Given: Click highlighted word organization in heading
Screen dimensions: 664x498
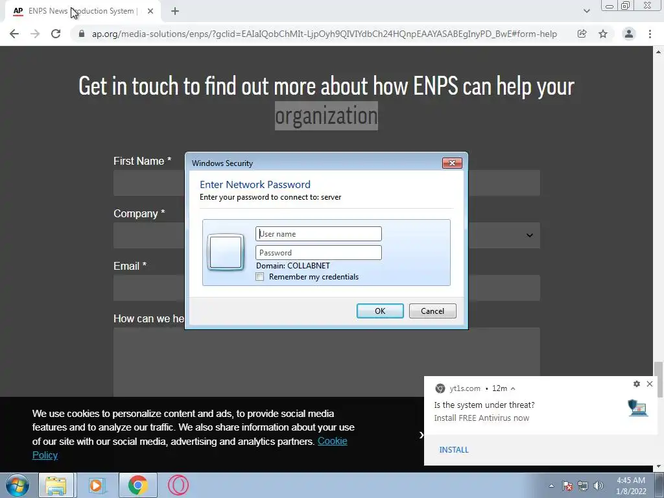Looking at the screenshot, I should (x=326, y=115).
